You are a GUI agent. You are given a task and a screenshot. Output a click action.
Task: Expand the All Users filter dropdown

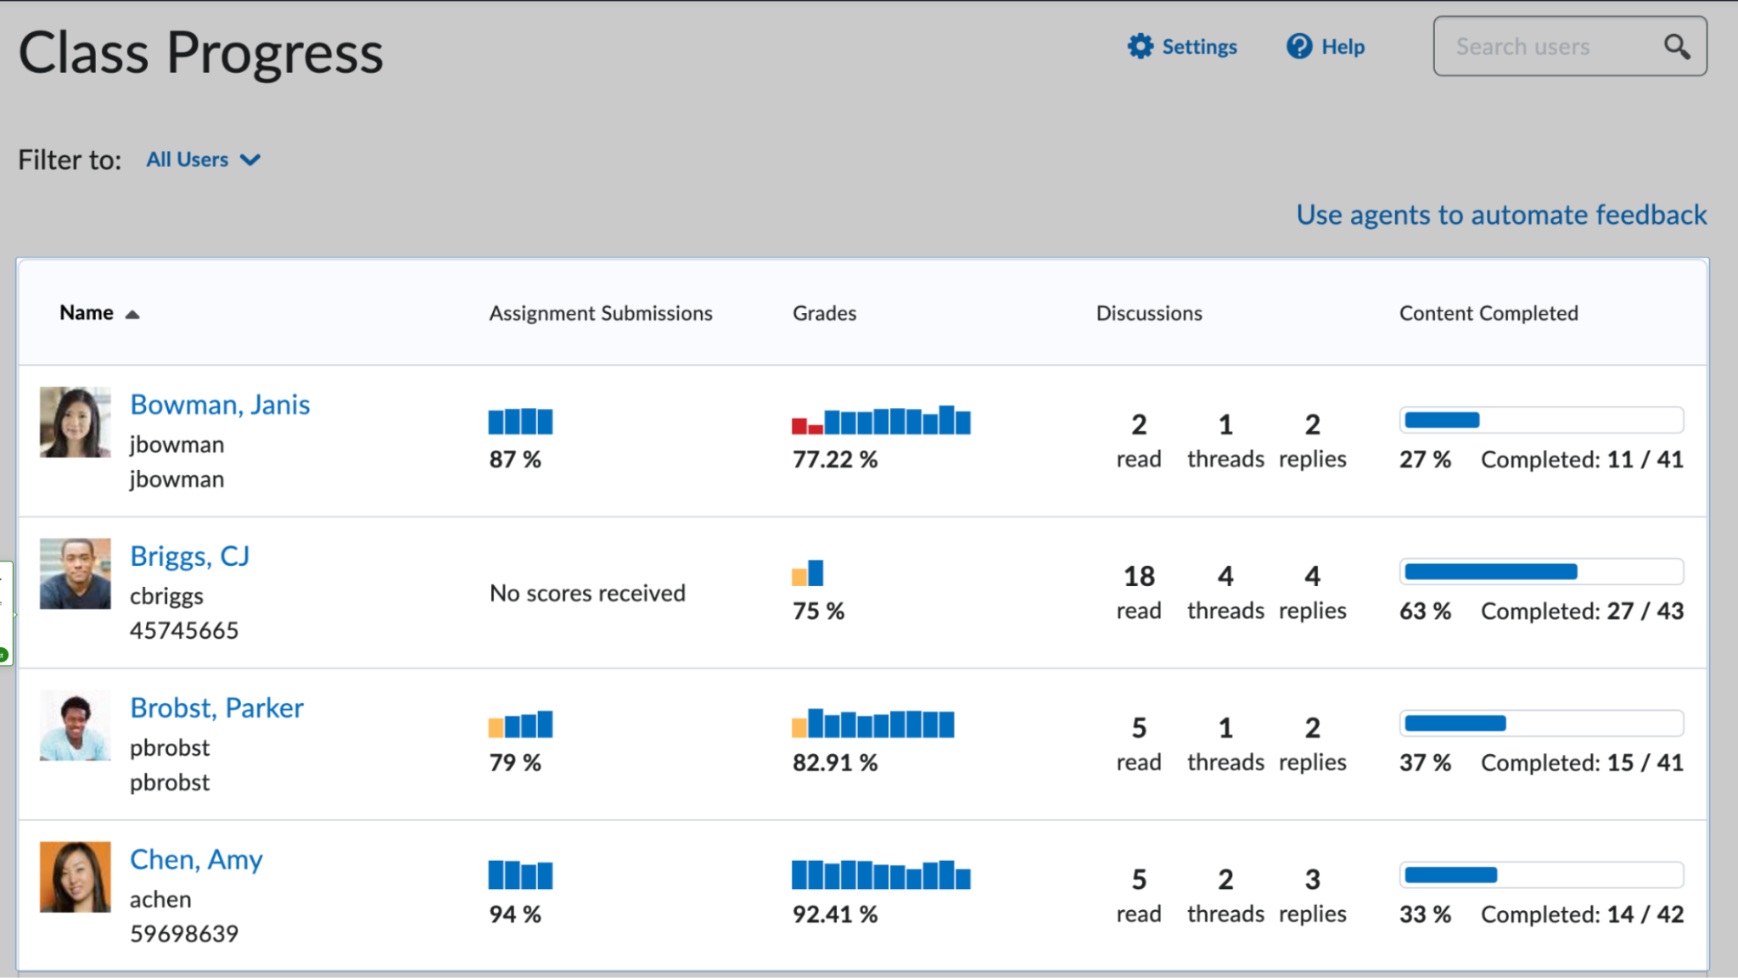203,159
